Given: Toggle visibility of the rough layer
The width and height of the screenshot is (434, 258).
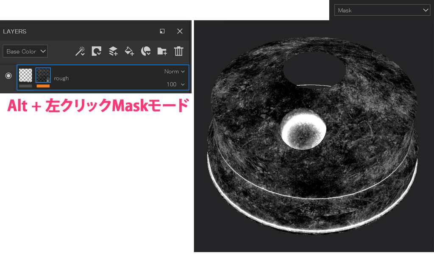Looking at the screenshot, I should [x=8, y=75].
